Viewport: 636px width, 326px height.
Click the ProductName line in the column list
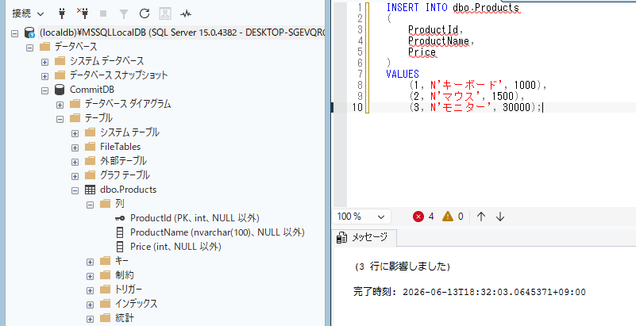[x=441, y=41]
